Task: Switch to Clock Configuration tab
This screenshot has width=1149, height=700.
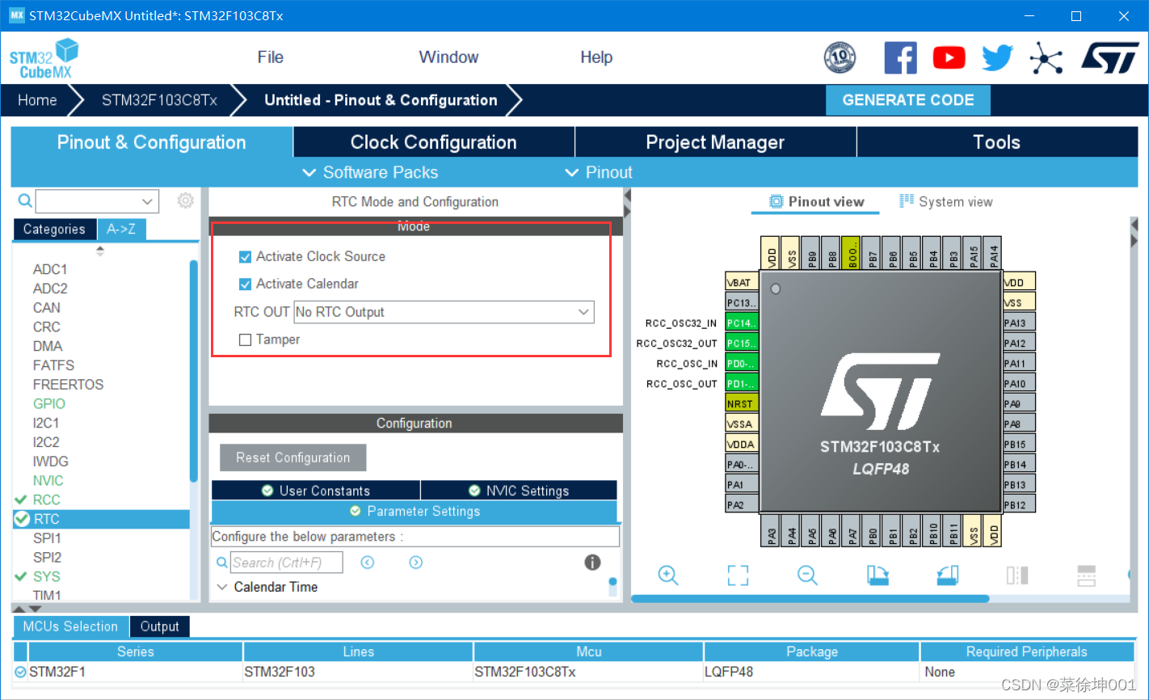Action: click(434, 142)
